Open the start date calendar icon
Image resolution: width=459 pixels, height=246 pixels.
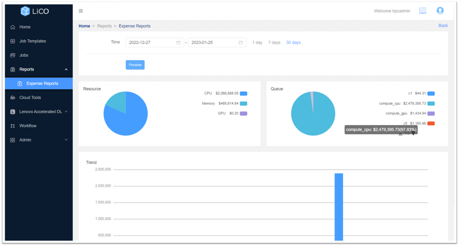[x=178, y=43]
